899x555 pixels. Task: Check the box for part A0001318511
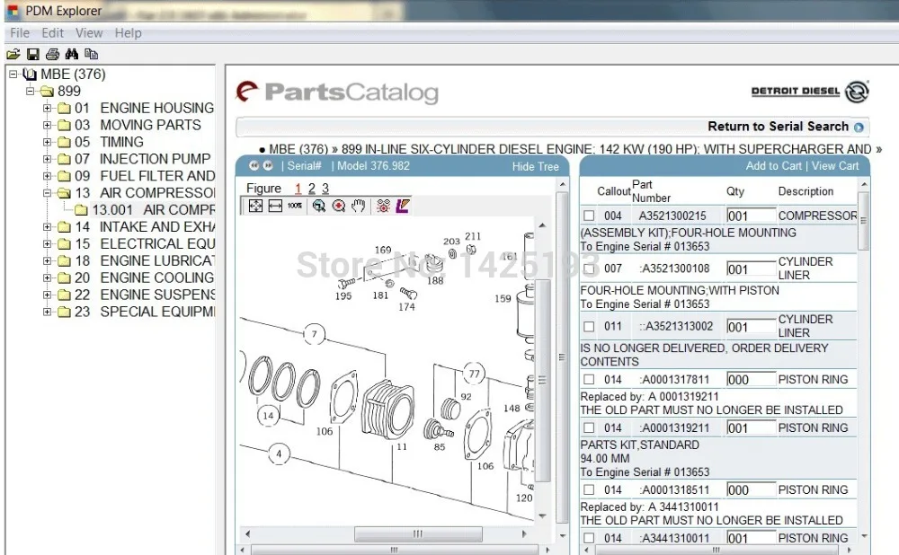click(x=589, y=489)
